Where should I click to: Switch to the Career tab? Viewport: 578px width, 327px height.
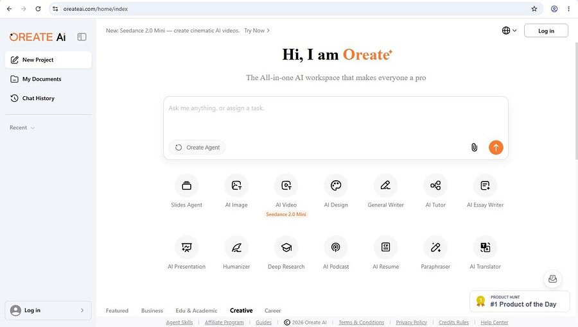pyautogui.click(x=273, y=310)
